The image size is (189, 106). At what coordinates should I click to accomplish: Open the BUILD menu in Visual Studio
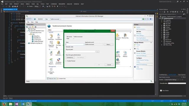click(x=22, y=4)
